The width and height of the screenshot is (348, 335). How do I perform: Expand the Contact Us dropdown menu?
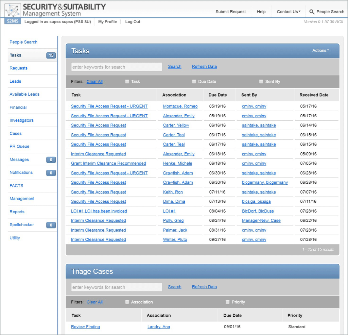pyautogui.click(x=289, y=12)
